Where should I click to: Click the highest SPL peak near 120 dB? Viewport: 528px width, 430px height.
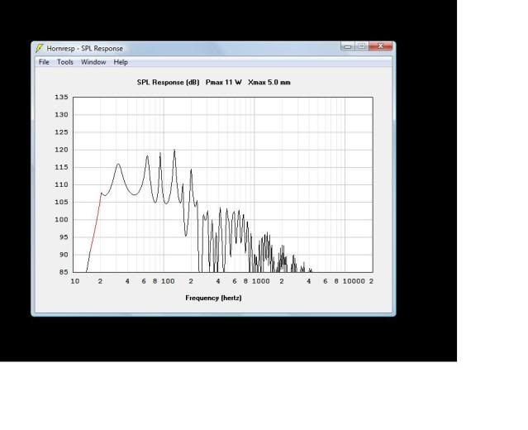[x=174, y=151]
